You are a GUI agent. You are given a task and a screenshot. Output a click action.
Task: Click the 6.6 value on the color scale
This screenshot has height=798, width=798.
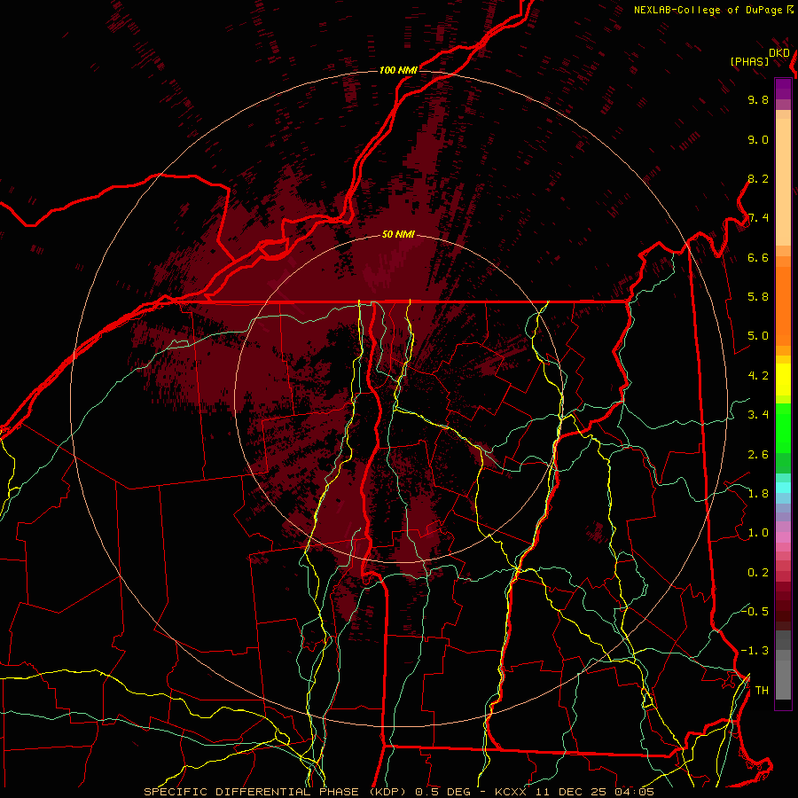click(x=758, y=257)
